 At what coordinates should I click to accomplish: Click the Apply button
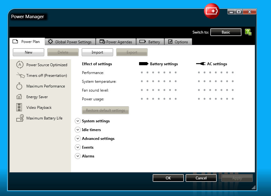[237, 178]
